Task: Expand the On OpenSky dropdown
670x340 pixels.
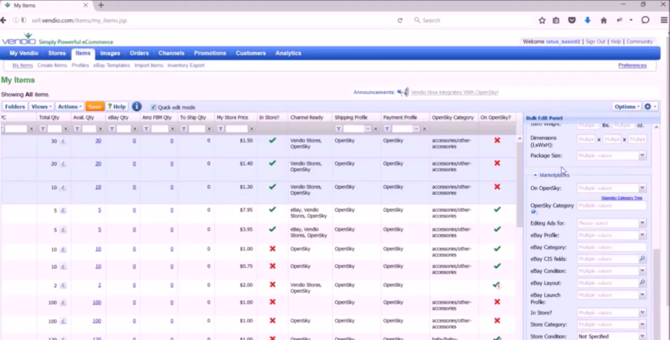Action: pyautogui.click(x=642, y=189)
